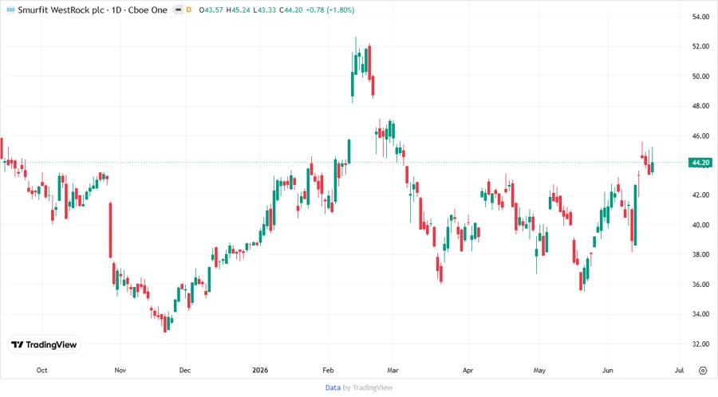Open the 'by TradingView' attribution link
This screenshot has width=718, height=397.
368,387
